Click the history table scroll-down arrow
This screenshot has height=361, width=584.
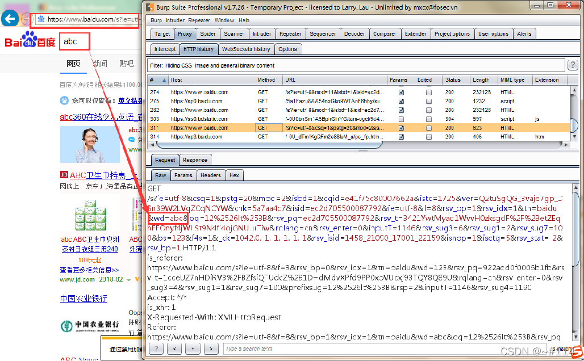(574, 137)
